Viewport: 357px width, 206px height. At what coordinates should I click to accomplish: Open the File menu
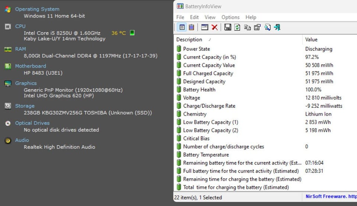click(180, 17)
